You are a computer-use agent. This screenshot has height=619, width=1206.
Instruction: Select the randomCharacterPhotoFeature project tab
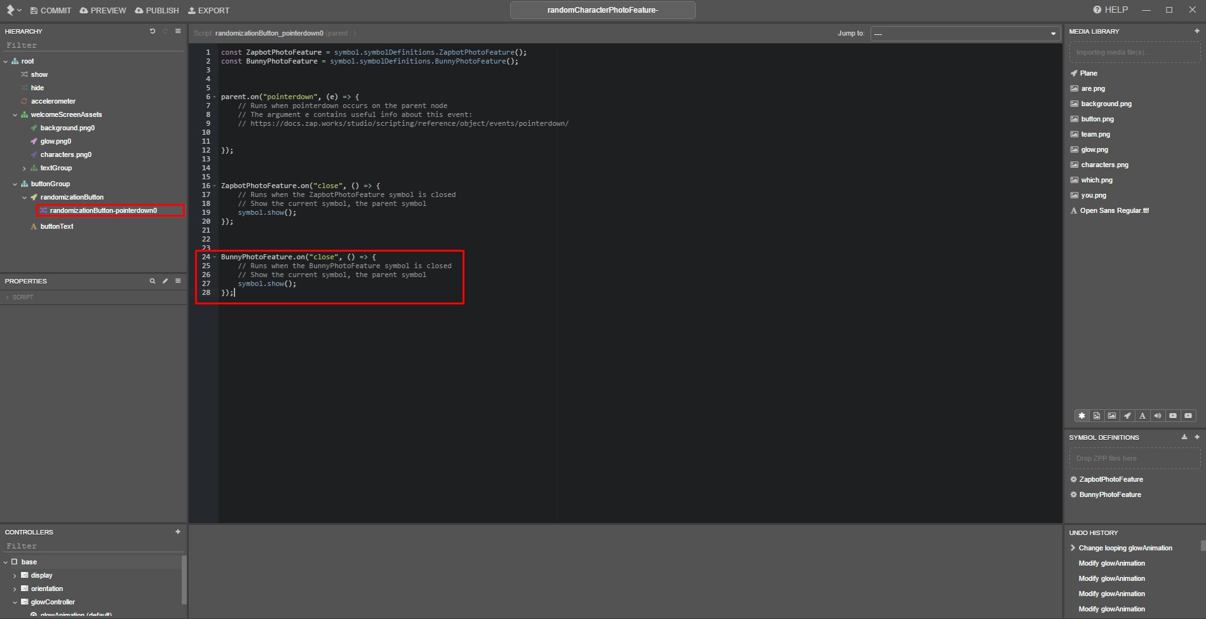(602, 10)
